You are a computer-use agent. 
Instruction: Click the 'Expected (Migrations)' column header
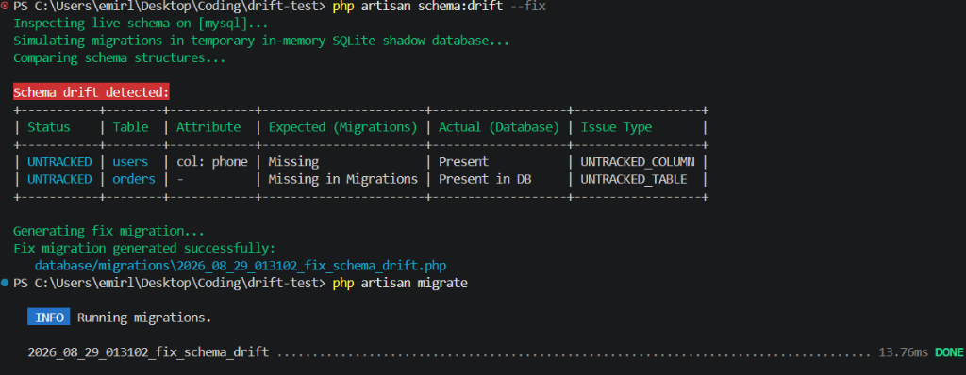pyautogui.click(x=343, y=127)
